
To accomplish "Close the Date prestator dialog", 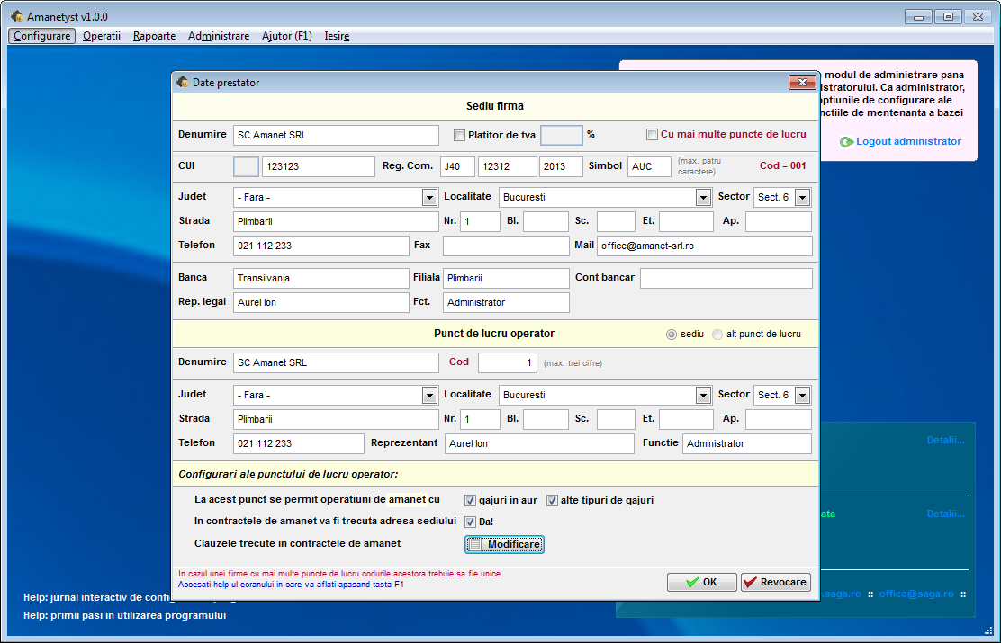I will click(x=801, y=82).
